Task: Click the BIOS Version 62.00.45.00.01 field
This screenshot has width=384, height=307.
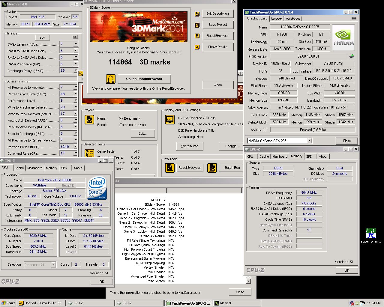Action: (308, 56)
